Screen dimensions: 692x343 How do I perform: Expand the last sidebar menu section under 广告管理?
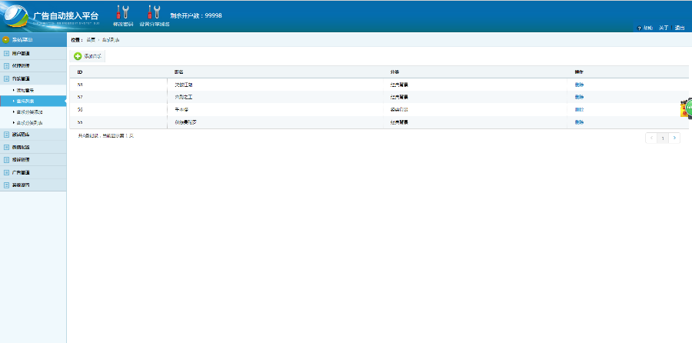[33, 185]
